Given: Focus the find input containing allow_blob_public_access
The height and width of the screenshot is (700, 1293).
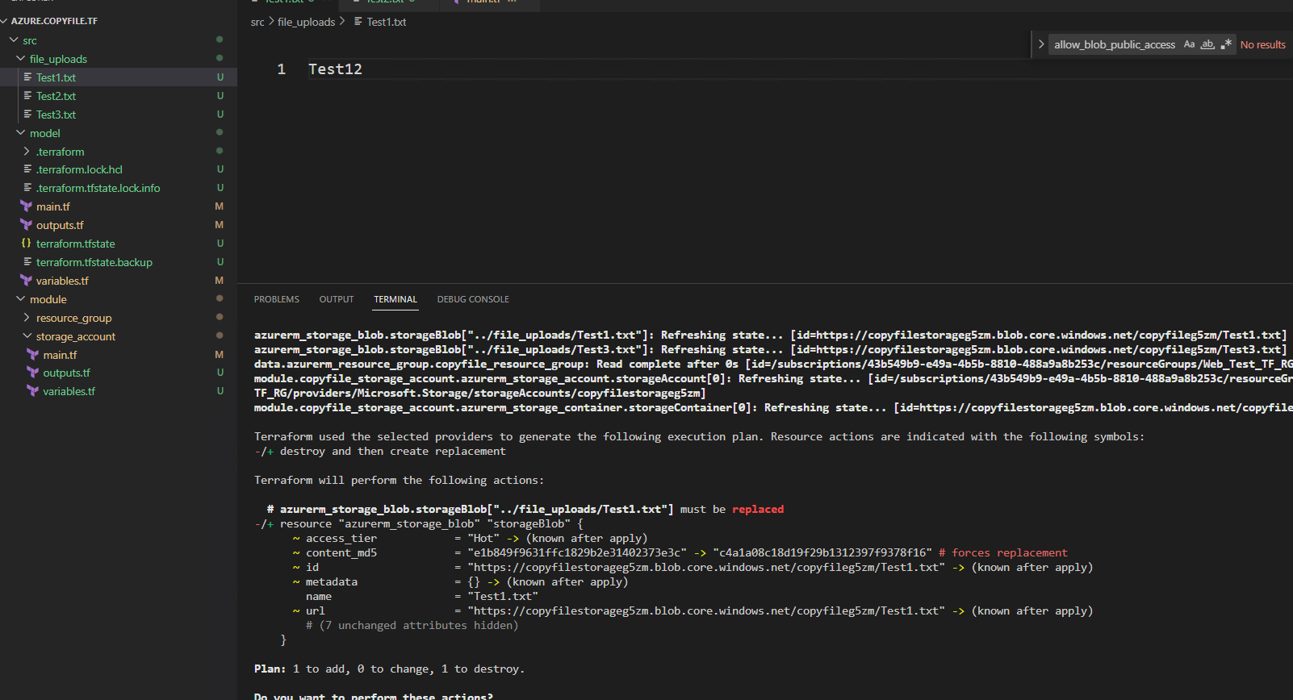Looking at the screenshot, I should pos(1115,44).
